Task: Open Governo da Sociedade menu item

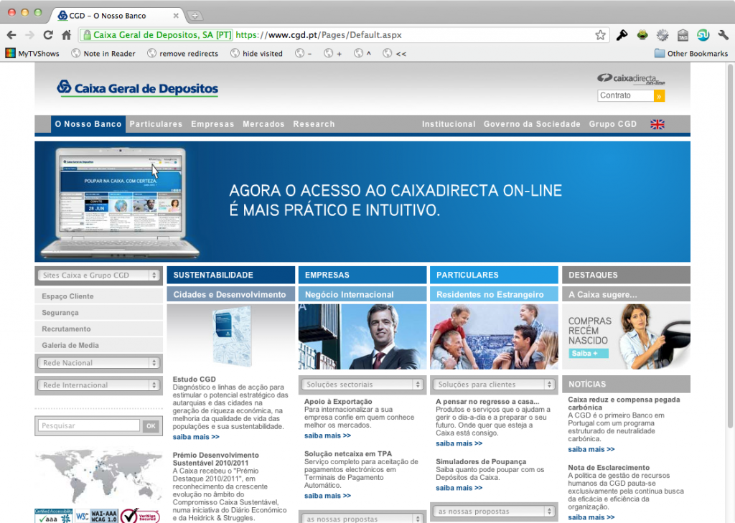Action: pos(532,124)
